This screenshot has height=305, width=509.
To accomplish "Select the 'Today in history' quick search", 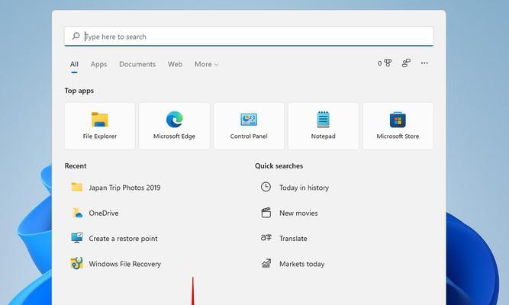I will [x=304, y=188].
